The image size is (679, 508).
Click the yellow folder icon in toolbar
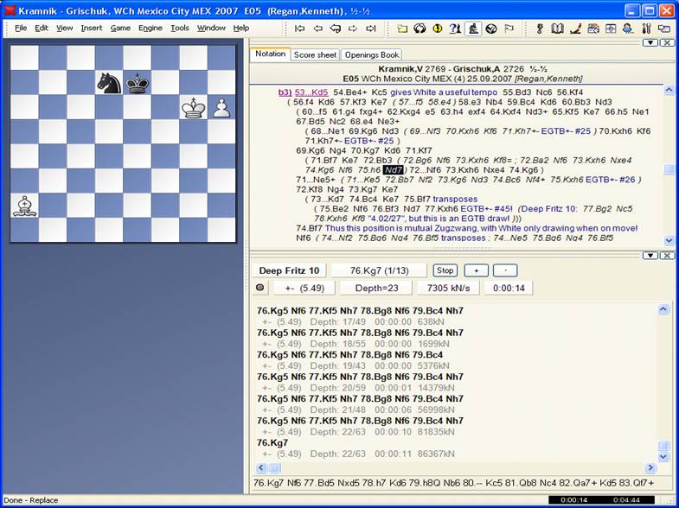(402, 29)
